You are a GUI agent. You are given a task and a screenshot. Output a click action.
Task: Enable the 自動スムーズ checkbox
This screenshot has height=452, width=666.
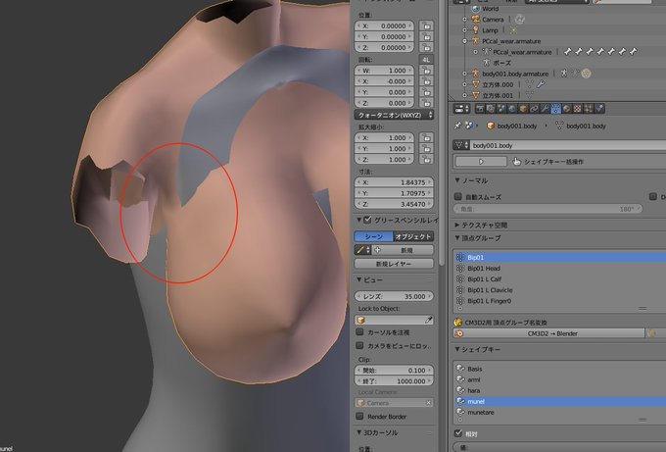(458, 196)
